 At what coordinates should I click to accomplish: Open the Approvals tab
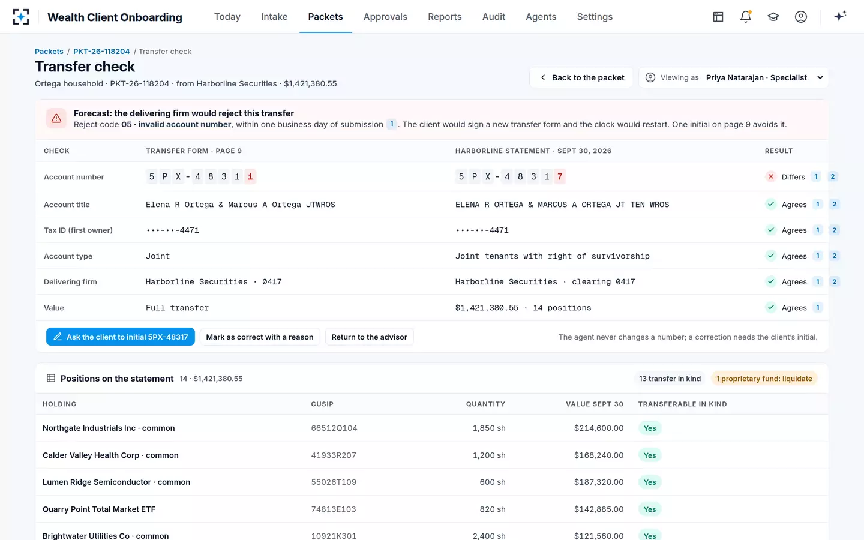385,17
